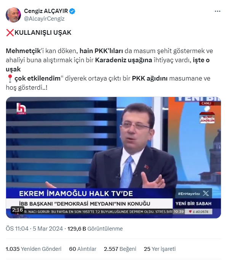This screenshot has height=260, width=227.
Task: Show the 2.557 Beğeni list
Action: point(120,249)
